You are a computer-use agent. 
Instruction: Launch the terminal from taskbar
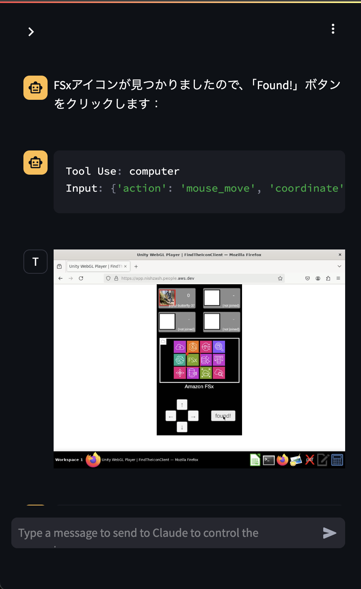[x=268, y=460]
